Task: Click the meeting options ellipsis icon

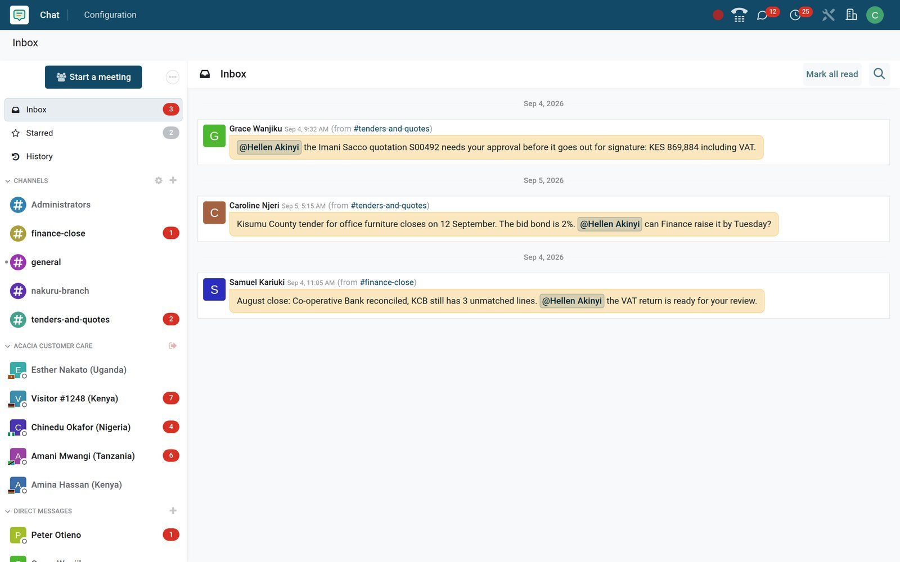Action: point(173,77)
